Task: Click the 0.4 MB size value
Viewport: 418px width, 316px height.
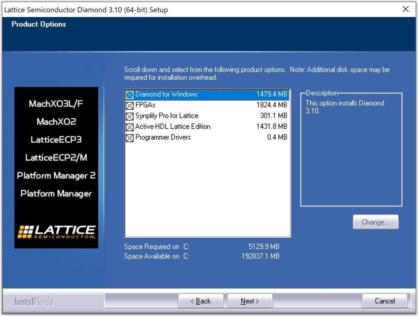Action: click(277, 137)
